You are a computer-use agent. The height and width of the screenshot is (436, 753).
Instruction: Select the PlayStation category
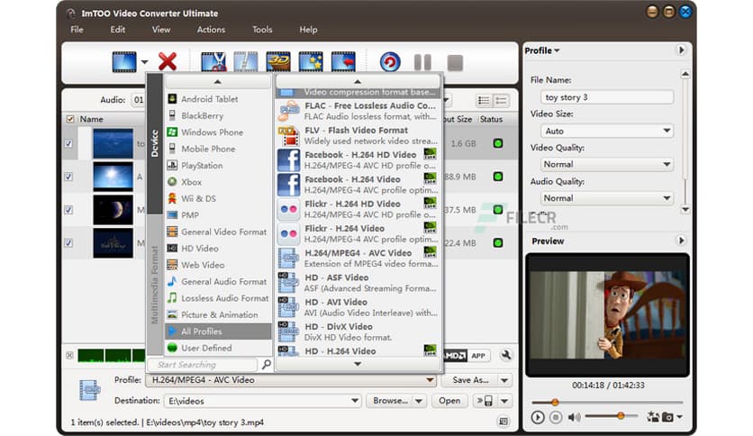tap(219, 165)
